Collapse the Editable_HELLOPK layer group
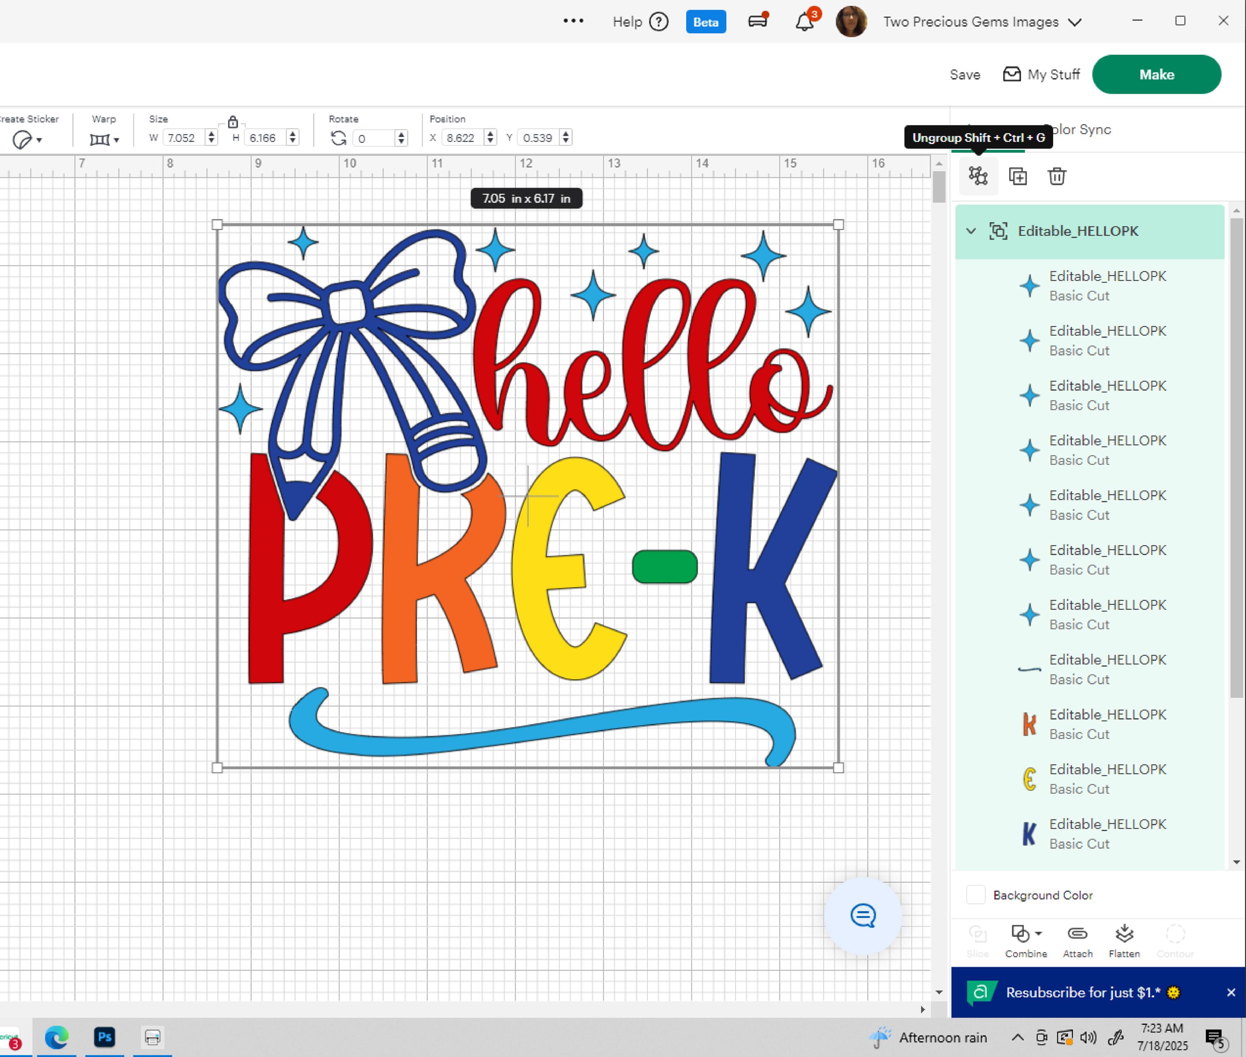Viewport: 1246px width, 1057px height. pyautogui.click(x=971, y=231)
